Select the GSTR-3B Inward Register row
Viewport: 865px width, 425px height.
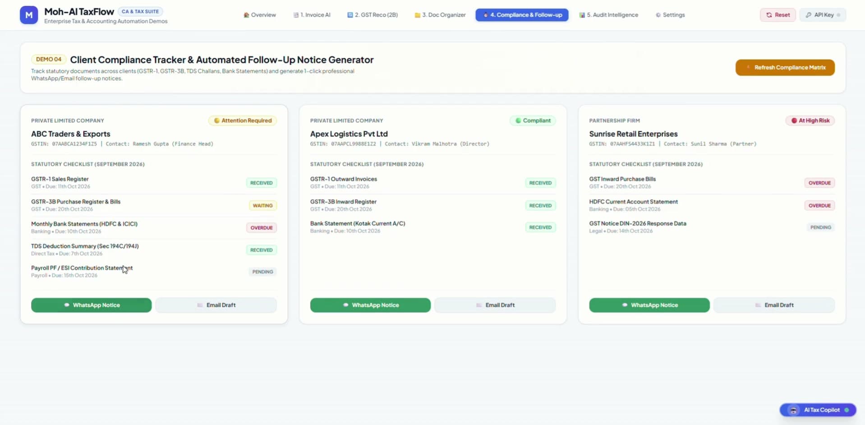point(433,205)
